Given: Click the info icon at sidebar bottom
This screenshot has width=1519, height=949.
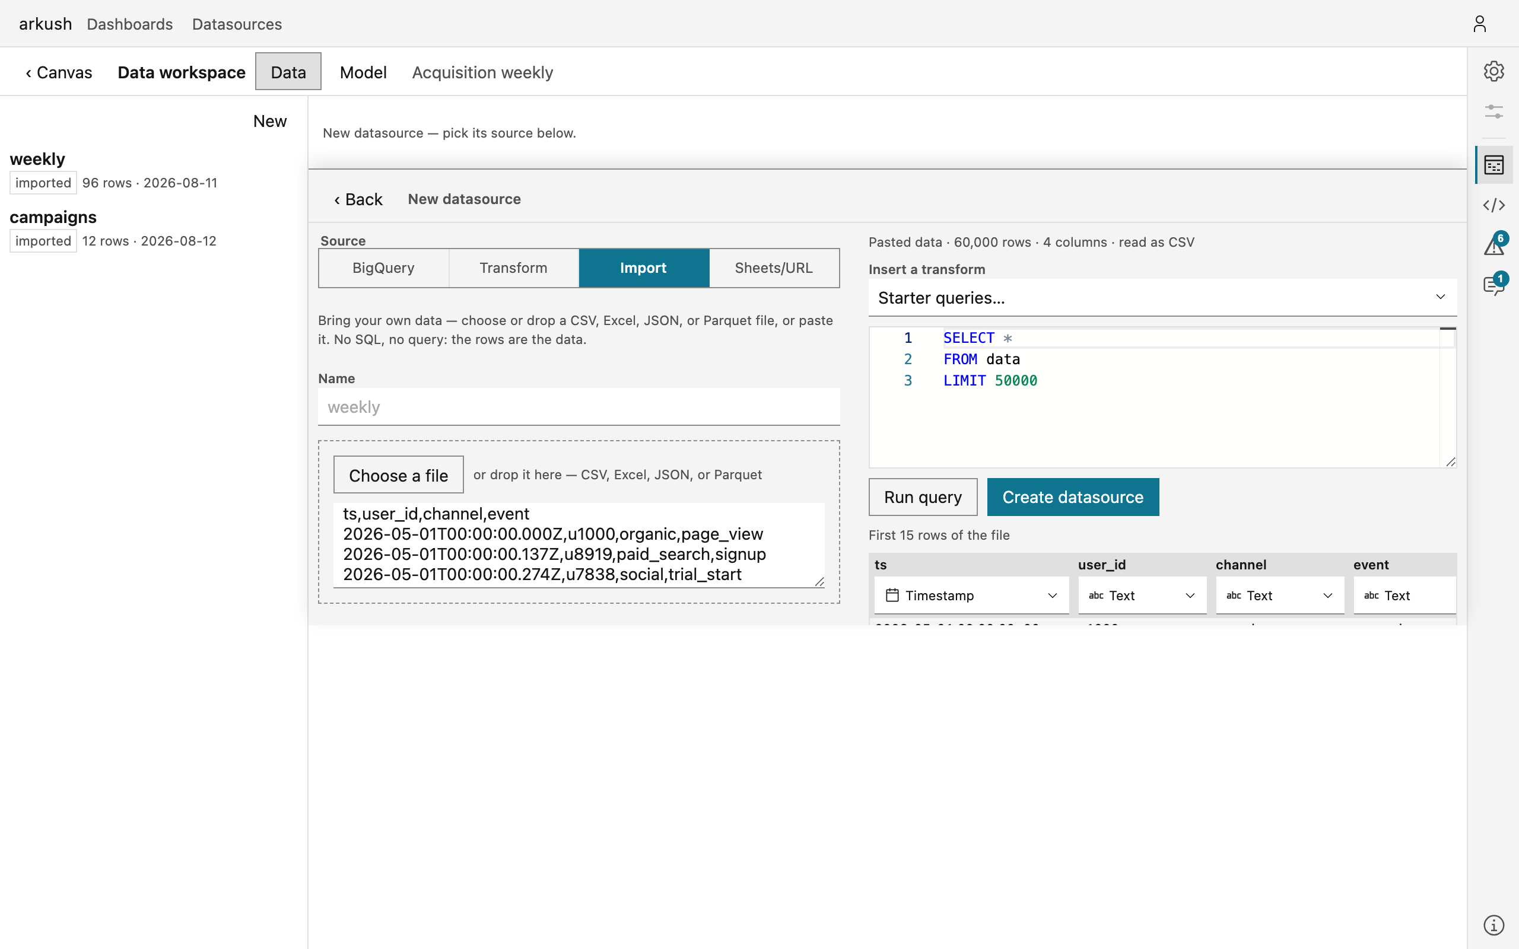Looking at the screenshot, I should [x=1494, y=925].
